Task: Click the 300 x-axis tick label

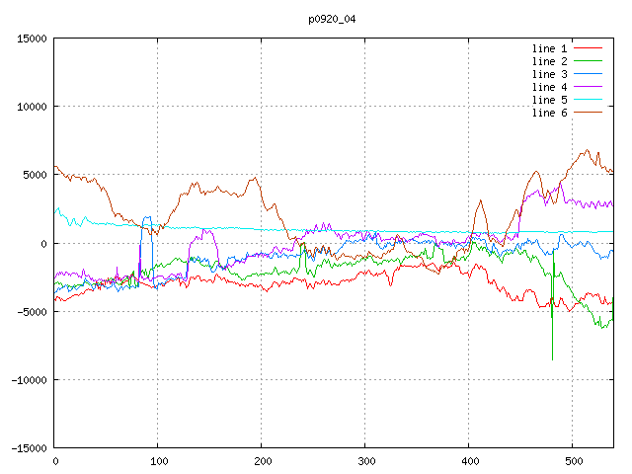Action: (364, 461)
